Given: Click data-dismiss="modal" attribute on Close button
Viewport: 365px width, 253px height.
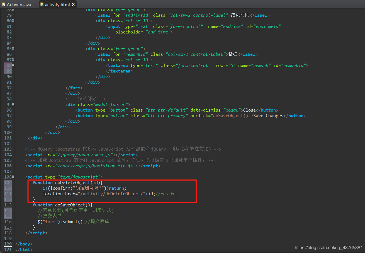Looking at the screenshot, I should tap(215, 110).
